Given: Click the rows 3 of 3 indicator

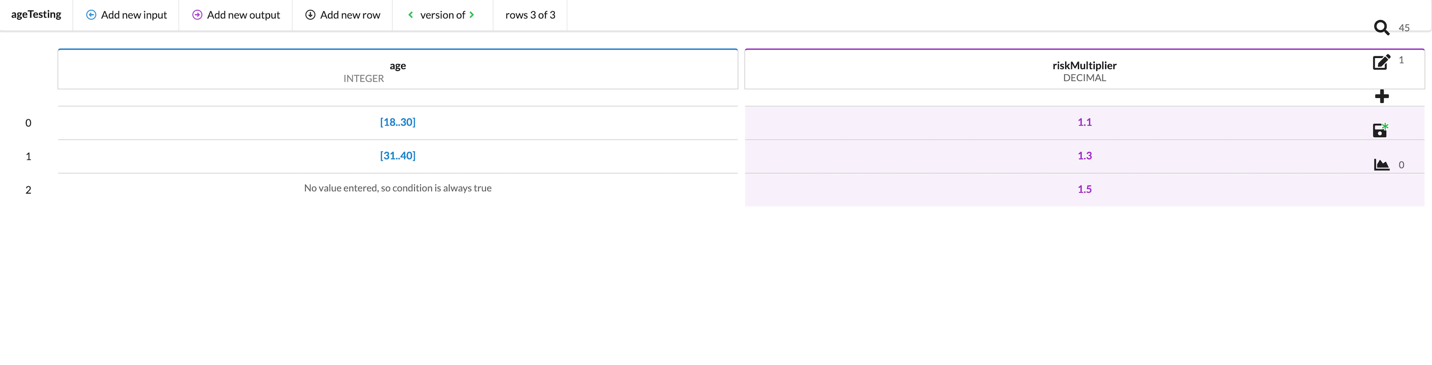Looking at the screenshot, I should point(530,15).
